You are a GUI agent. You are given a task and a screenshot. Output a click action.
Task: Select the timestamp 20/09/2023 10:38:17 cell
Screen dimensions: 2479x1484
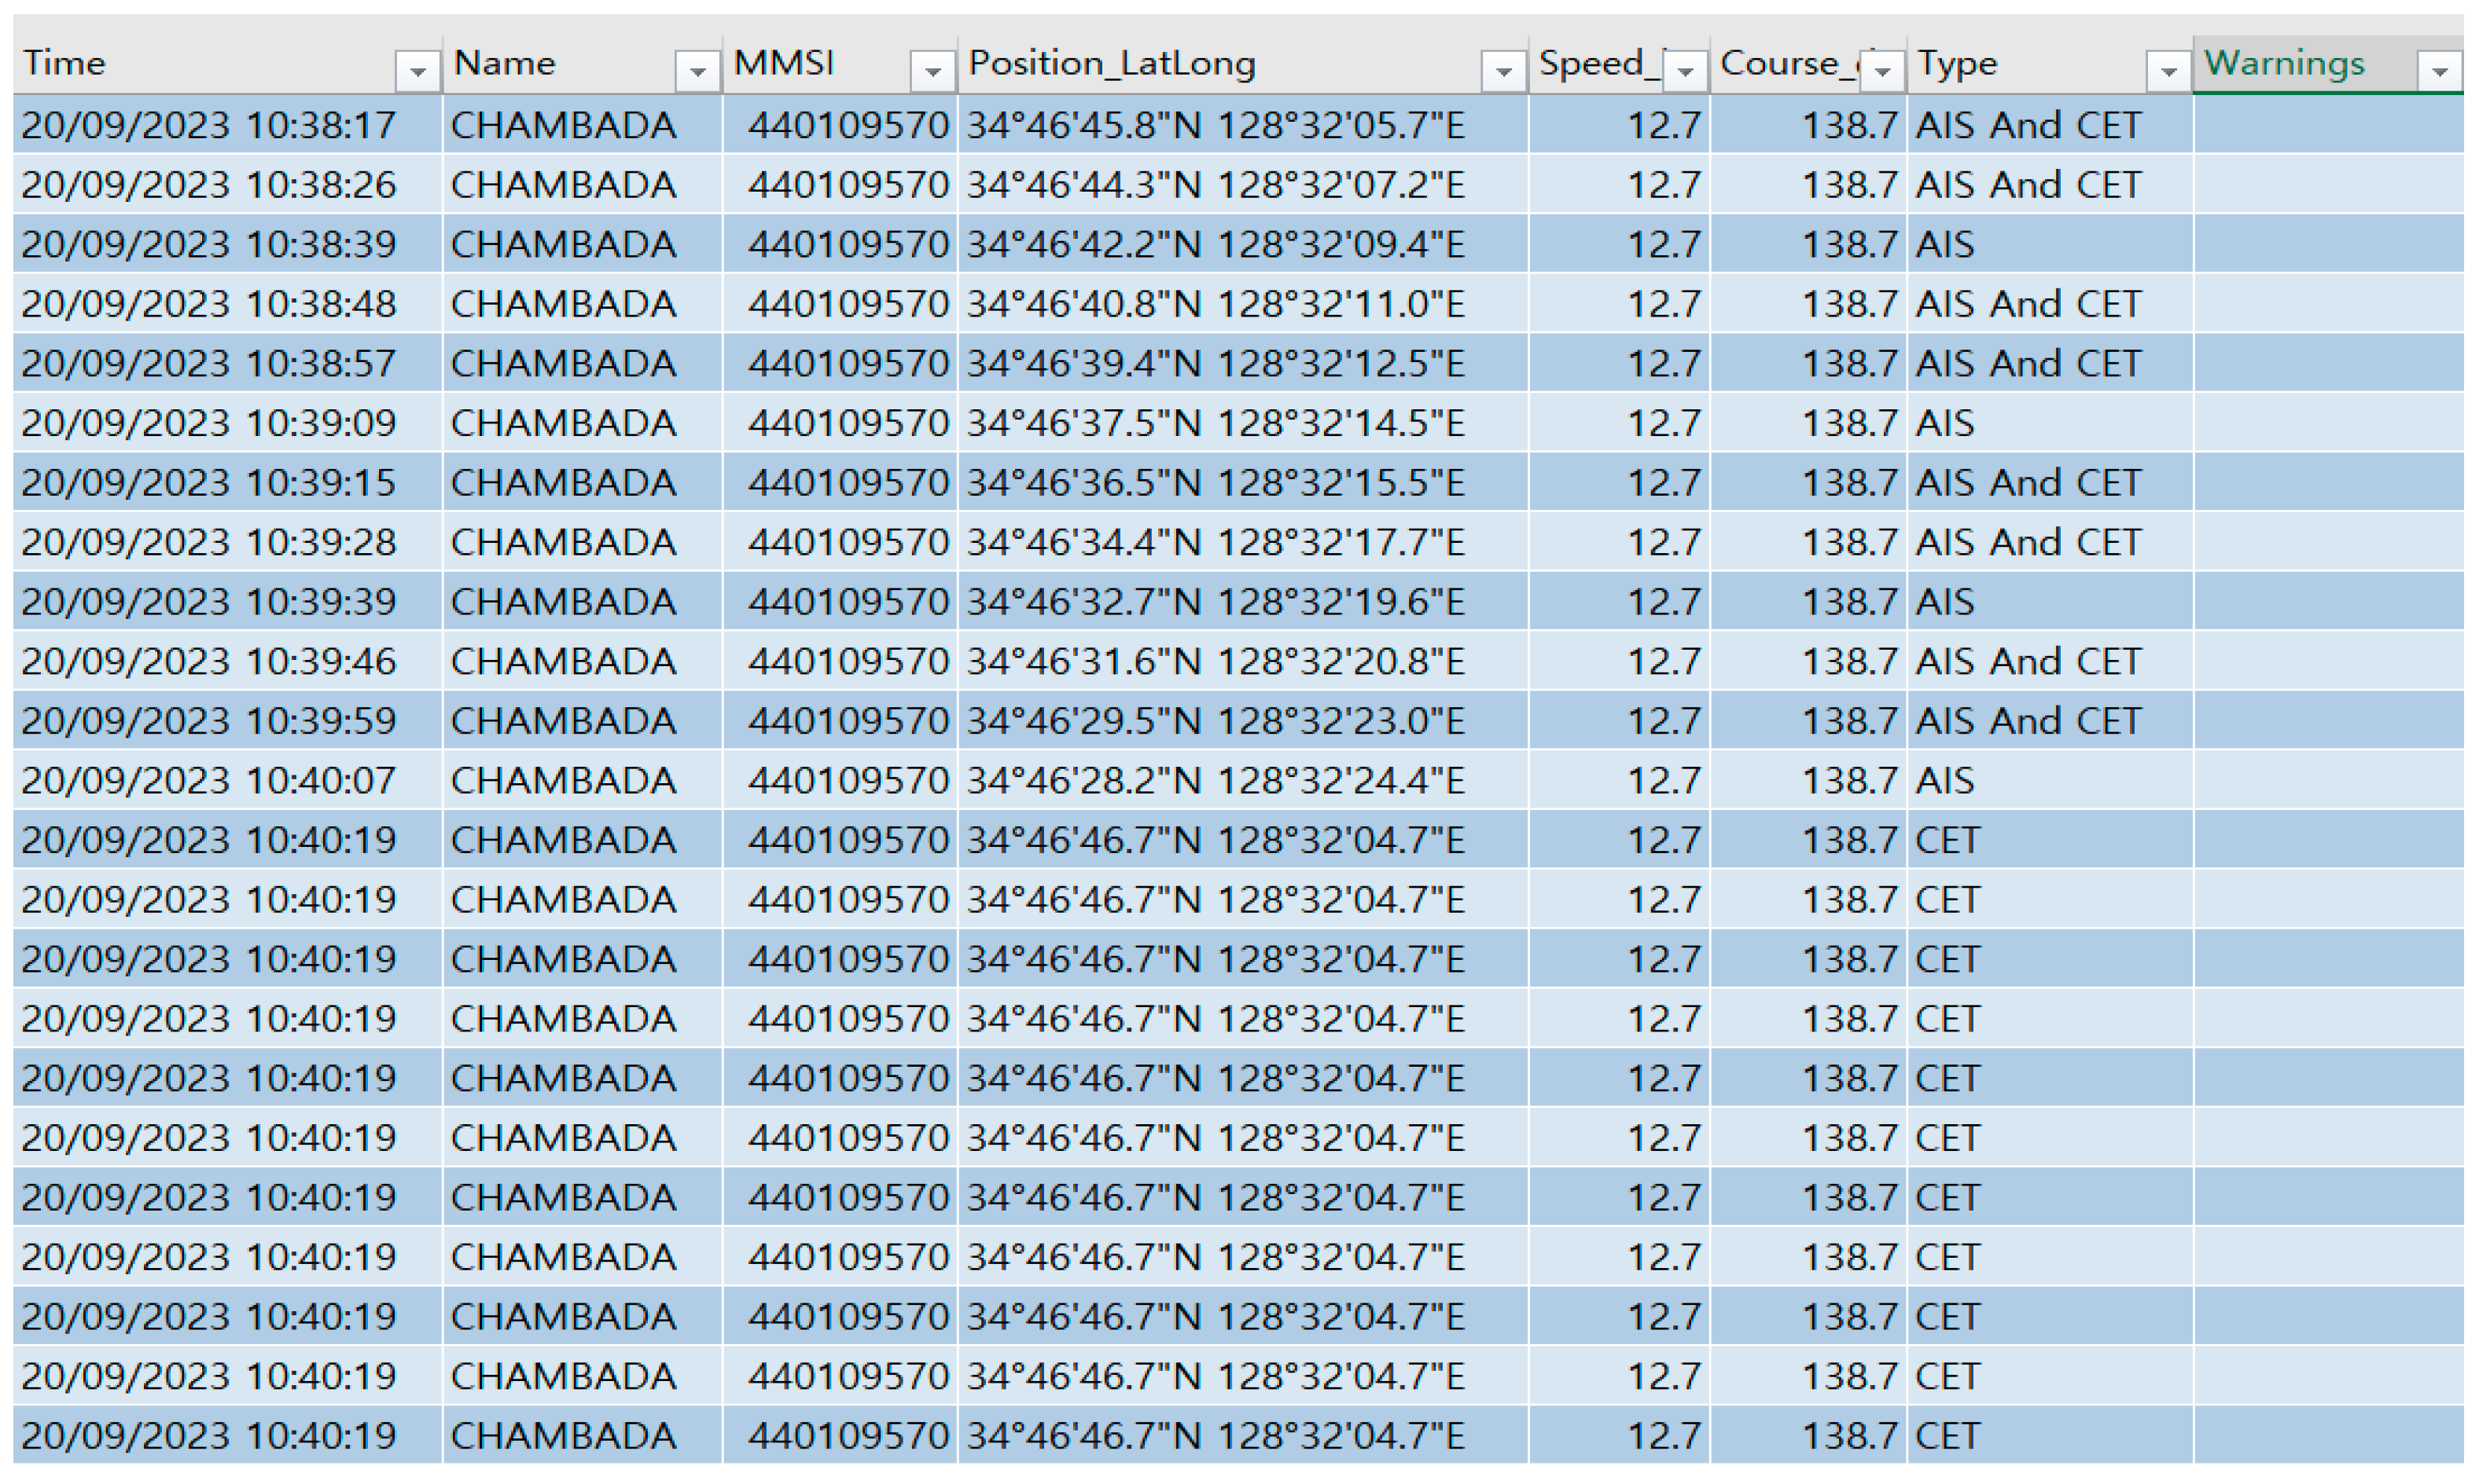[x=208, y=124]
